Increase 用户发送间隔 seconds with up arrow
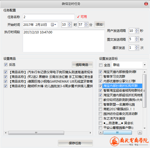The image size is (150, 148). [x=137, y=30]
